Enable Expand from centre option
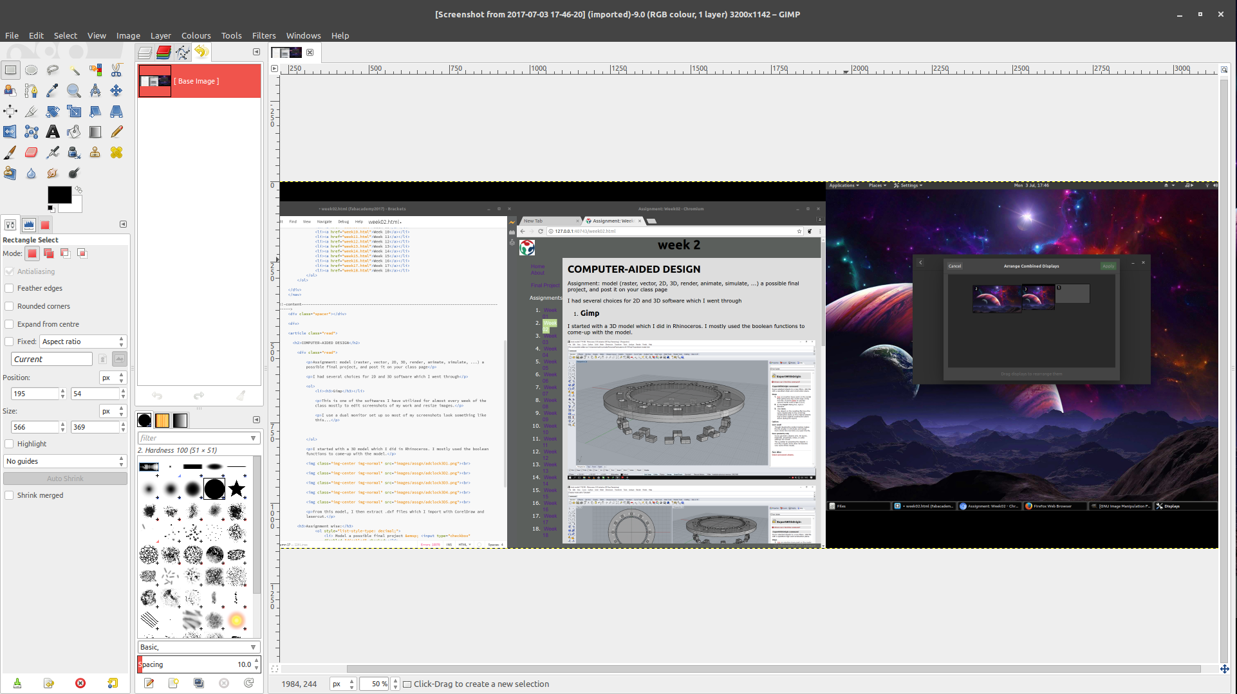The height and width of the screenshot is (694, 1237). (x=9, y=324)
